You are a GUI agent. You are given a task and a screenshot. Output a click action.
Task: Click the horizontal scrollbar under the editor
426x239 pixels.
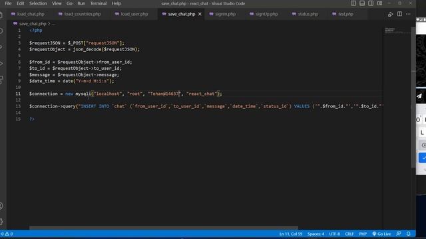pyautogui.click(x=164, y=228)
